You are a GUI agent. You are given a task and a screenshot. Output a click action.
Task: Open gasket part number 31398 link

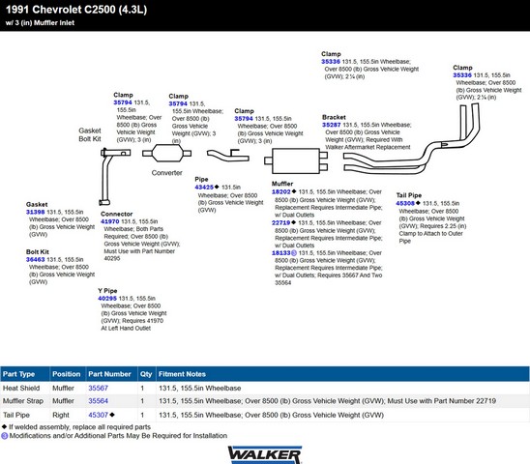(35, 212)
